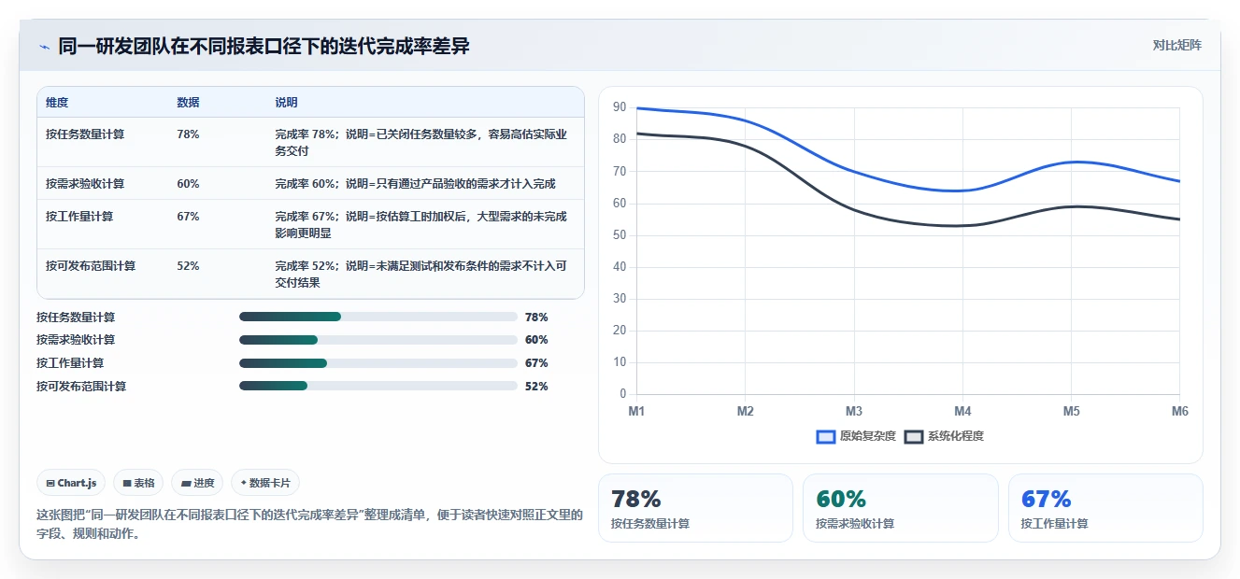This screenshot has height=579, width=1240.
Task: Click the 50 y-axis label
Action: coord(620,235)
